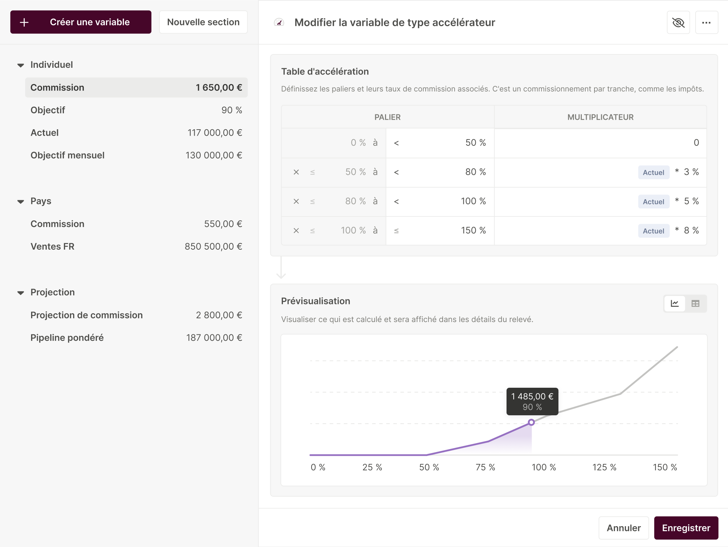The image size is (728, 547).
Task: Switch preview to line chart view
Action: point(675,304)
